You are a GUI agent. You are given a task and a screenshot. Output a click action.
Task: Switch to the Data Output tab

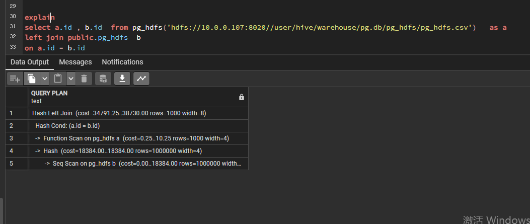click(x=30, y=62)
